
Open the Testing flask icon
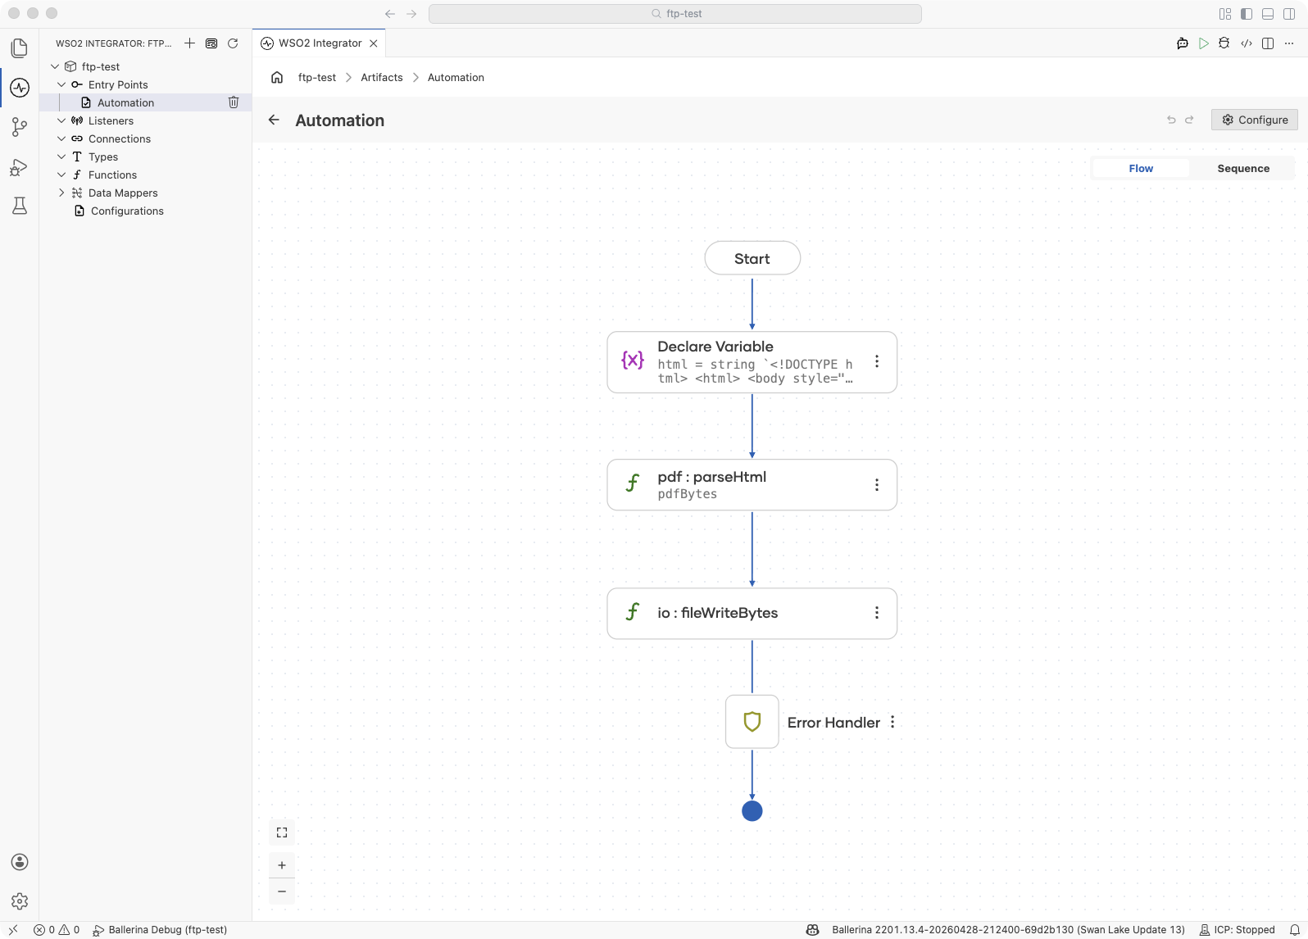coord(20,206)
